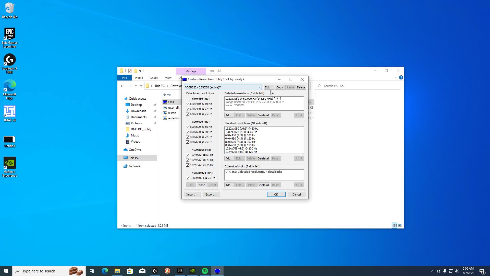Viewport: 490px width, 276px height.
Task: Open DuckDuckGo browser from the taskbar
Action: coord(167,271)
